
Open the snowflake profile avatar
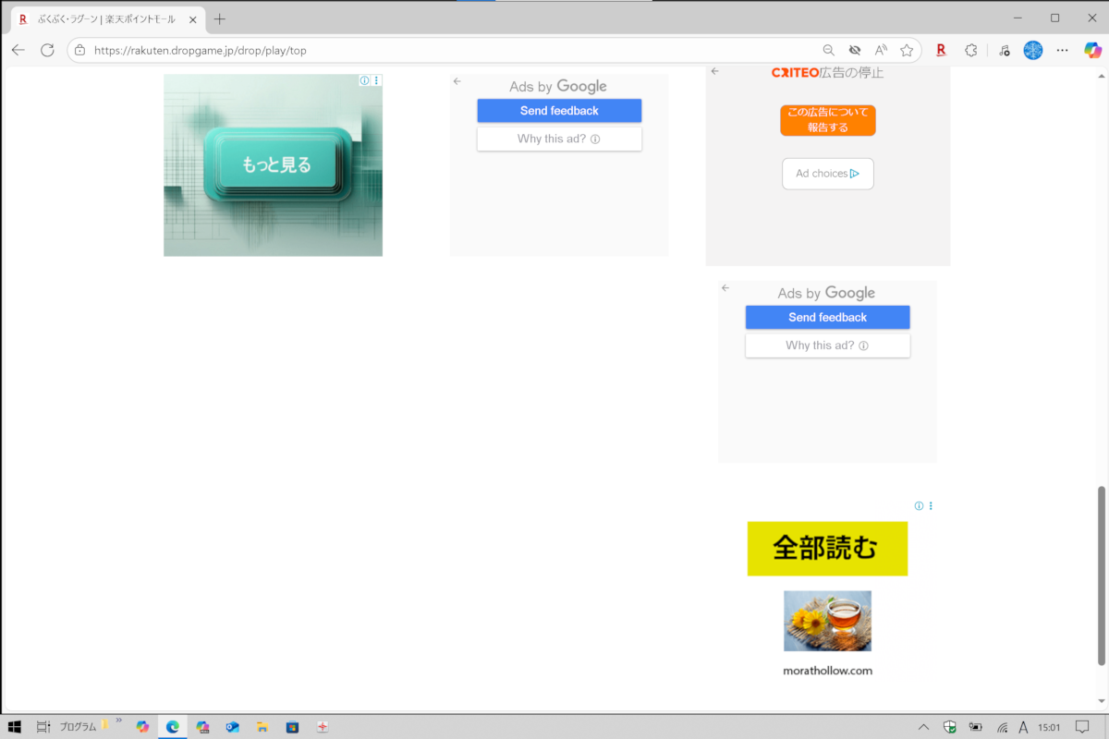point(1032,50)
